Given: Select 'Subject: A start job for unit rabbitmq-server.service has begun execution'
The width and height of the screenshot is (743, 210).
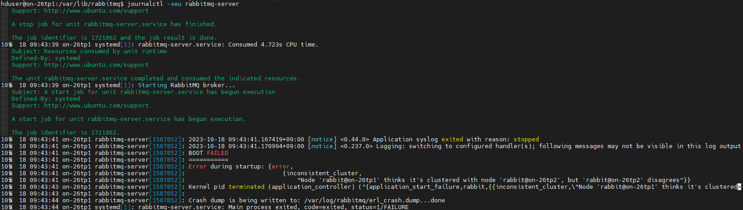Looking at the screenshot, I should [x=143, y=92].
